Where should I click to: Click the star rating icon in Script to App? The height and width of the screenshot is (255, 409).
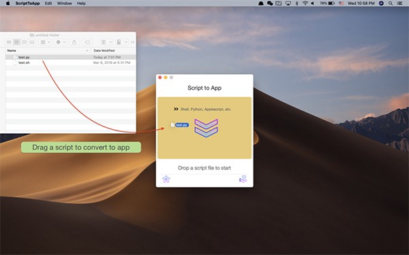coord(166,179)
